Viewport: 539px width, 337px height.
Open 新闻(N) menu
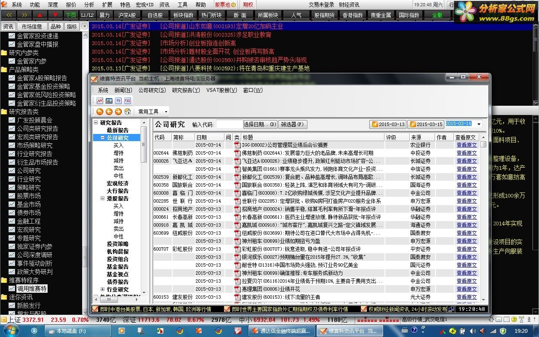tap(123, 90)
